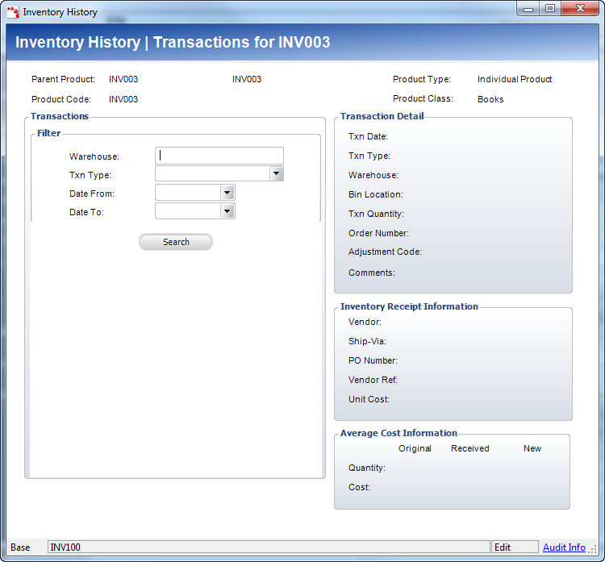Click the Date To text box
This screenshot has height=562, width=605.
point(187,211)
